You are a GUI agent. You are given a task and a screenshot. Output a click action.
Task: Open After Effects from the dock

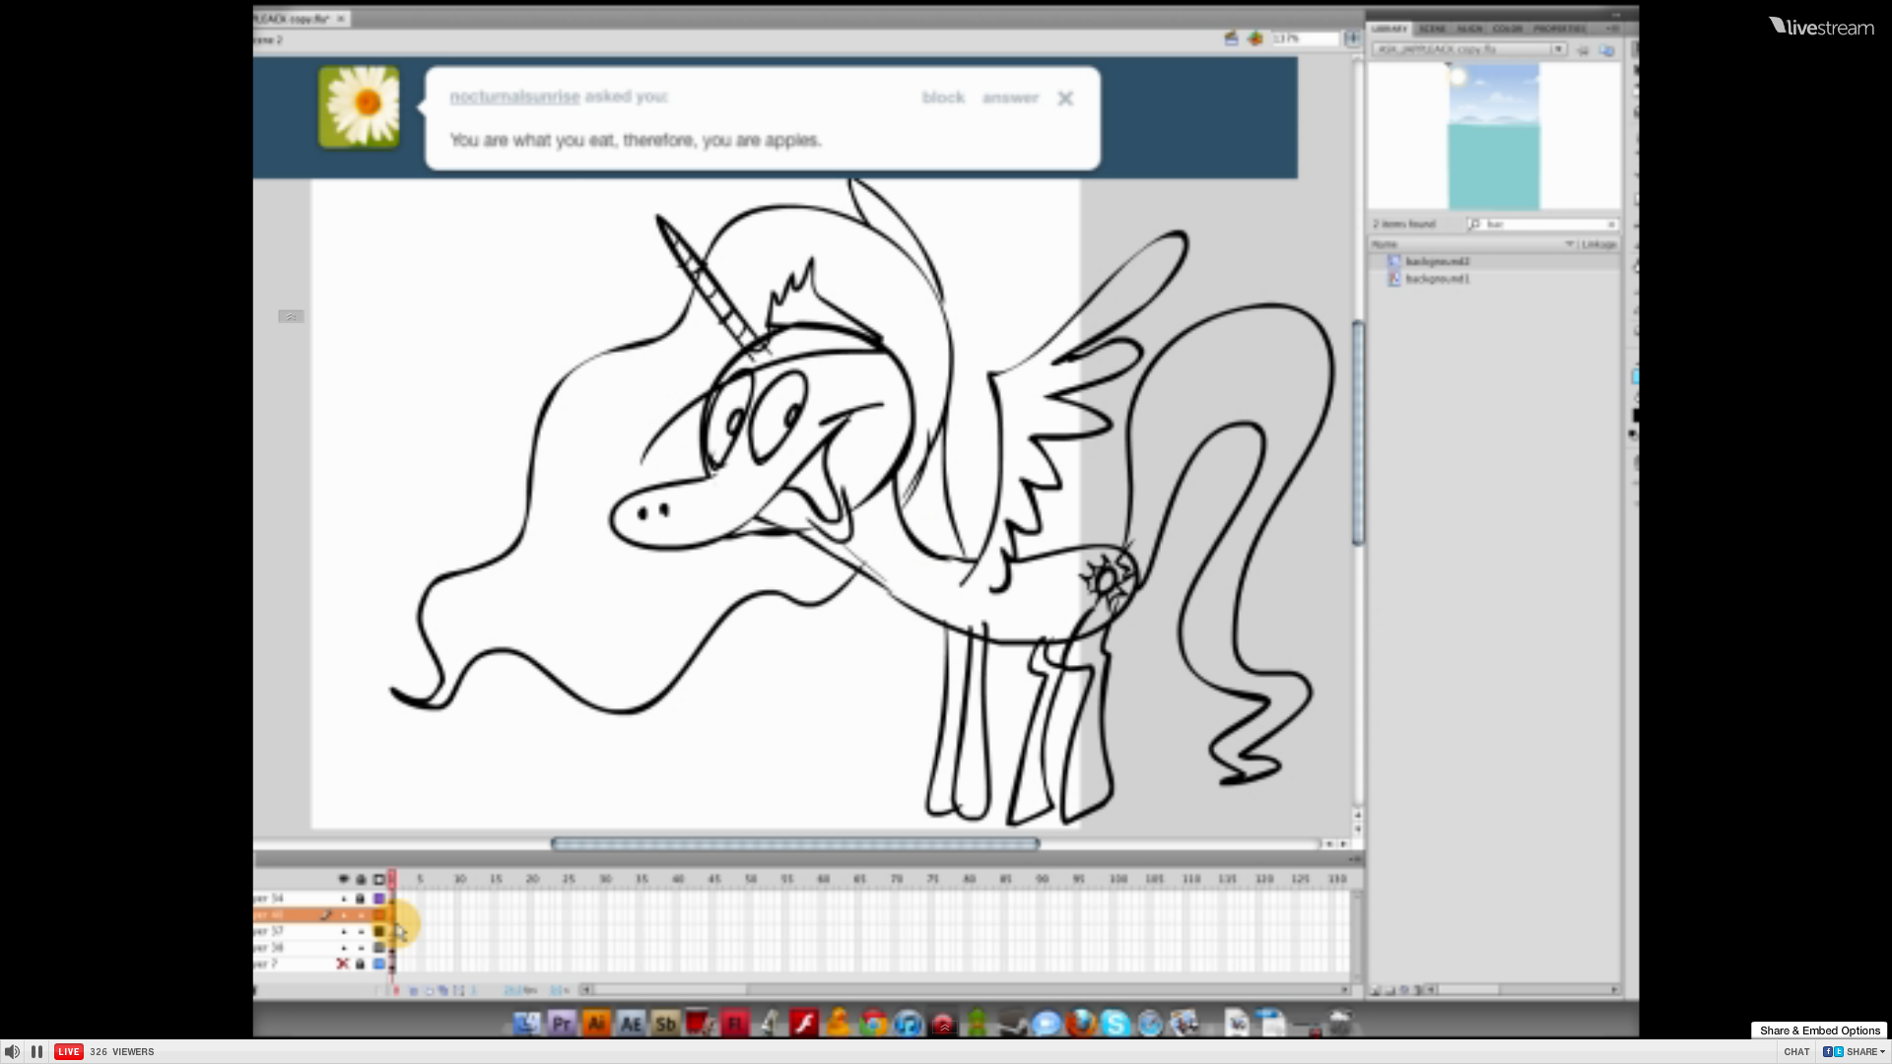click(x=631, y=1025)
